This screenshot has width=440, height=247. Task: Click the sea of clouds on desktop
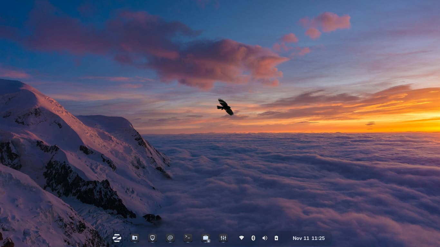coord(290,180)
